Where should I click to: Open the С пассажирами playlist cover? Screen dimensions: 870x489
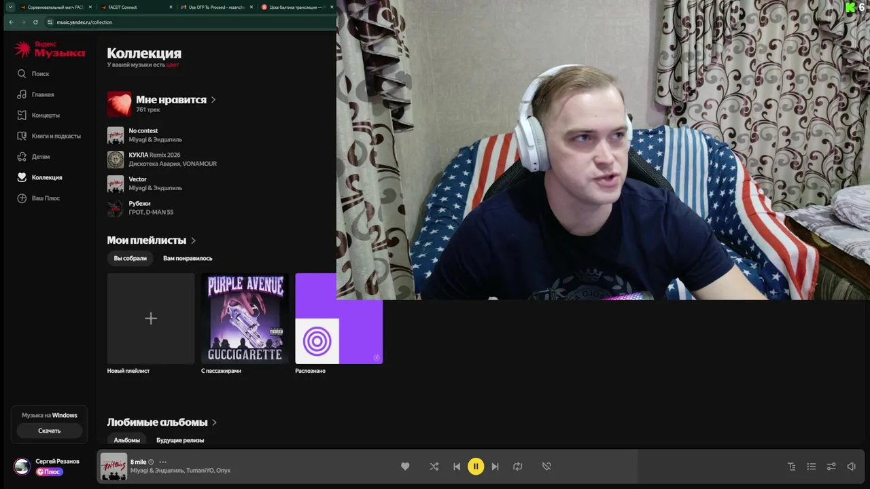(245, 319)
